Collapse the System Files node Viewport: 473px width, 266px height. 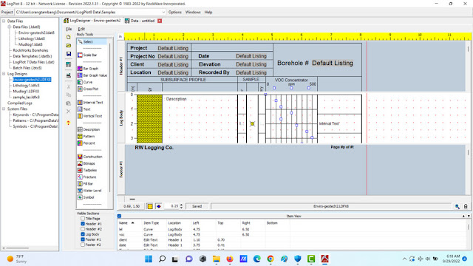(4, 109)
